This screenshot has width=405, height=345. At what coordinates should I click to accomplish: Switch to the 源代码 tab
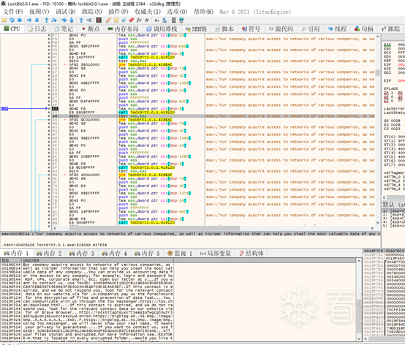coord(281,29)
